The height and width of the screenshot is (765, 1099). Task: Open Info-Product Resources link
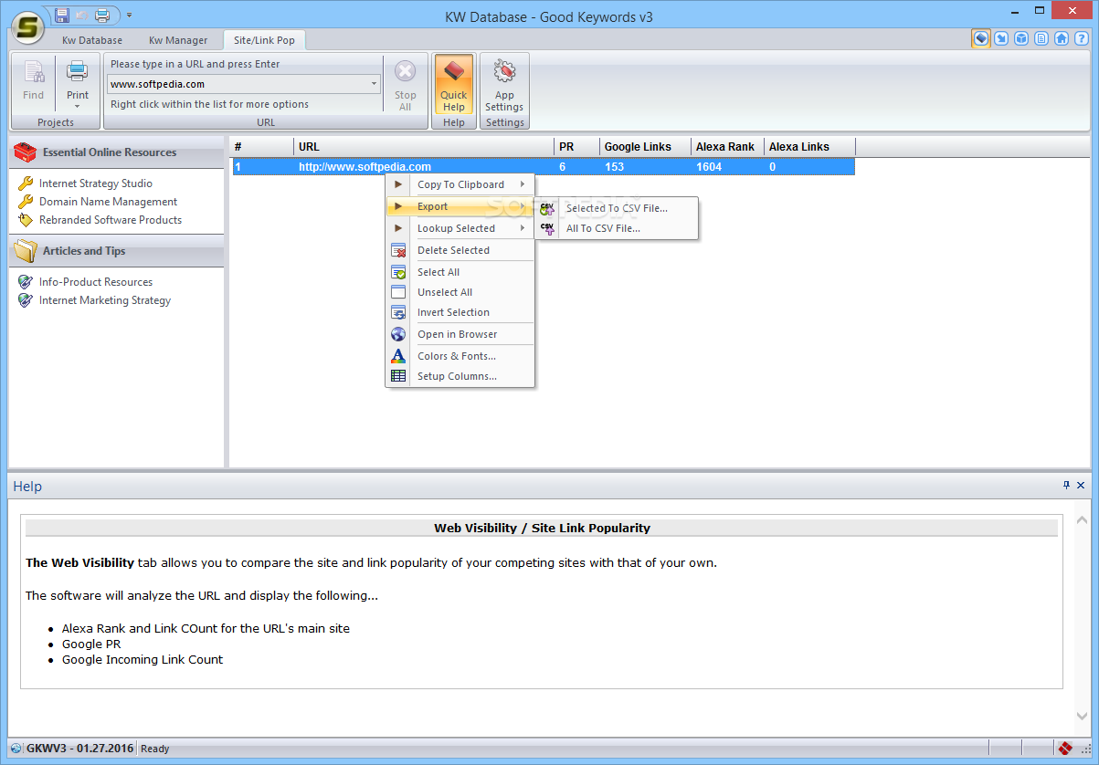96,282
